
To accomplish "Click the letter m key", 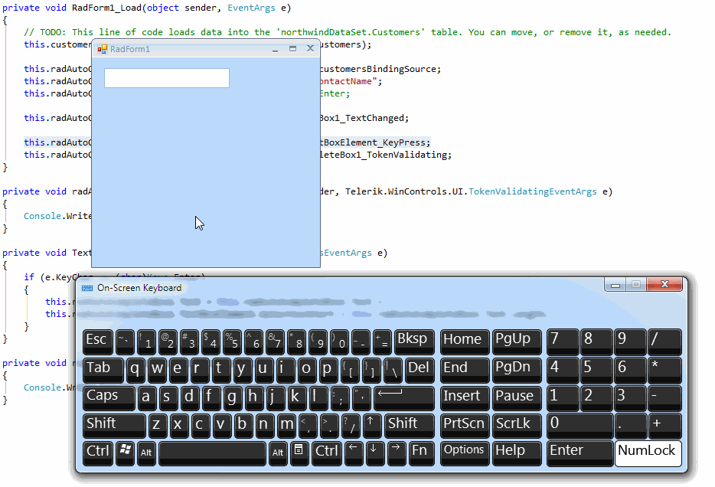I will pyautogui.click(x=286, y=426).
